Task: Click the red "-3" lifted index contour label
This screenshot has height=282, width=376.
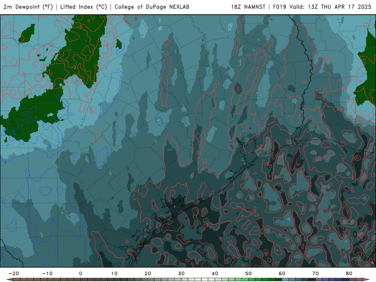Action: click(79, 27)
